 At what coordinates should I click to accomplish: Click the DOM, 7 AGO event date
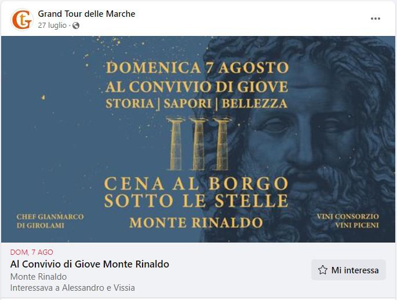tap(32, 252)
